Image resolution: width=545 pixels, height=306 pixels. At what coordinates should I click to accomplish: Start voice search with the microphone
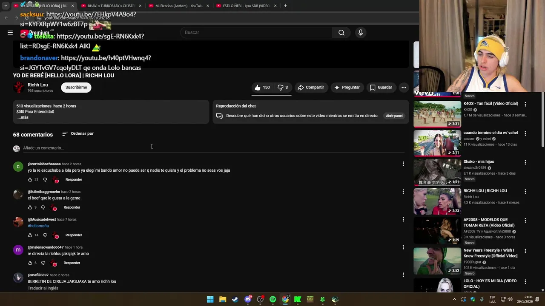pos(361,32)
